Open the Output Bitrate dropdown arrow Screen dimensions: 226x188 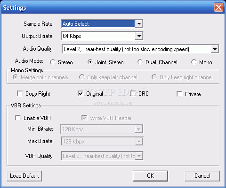click(139, 36)
